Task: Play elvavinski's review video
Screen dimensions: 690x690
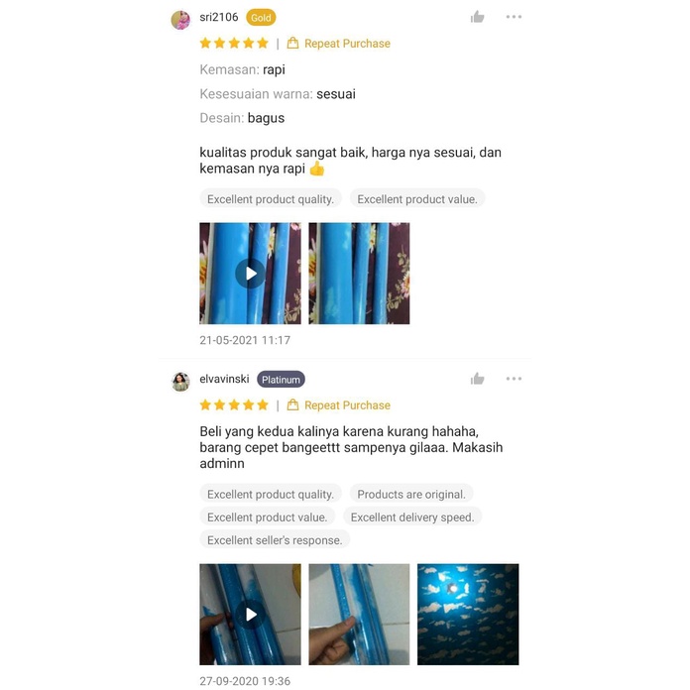Action: (250, 615)
